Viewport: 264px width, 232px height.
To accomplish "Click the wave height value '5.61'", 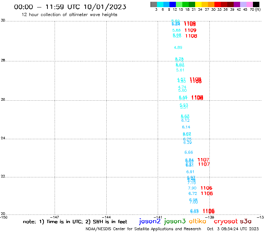I will 180,70.
